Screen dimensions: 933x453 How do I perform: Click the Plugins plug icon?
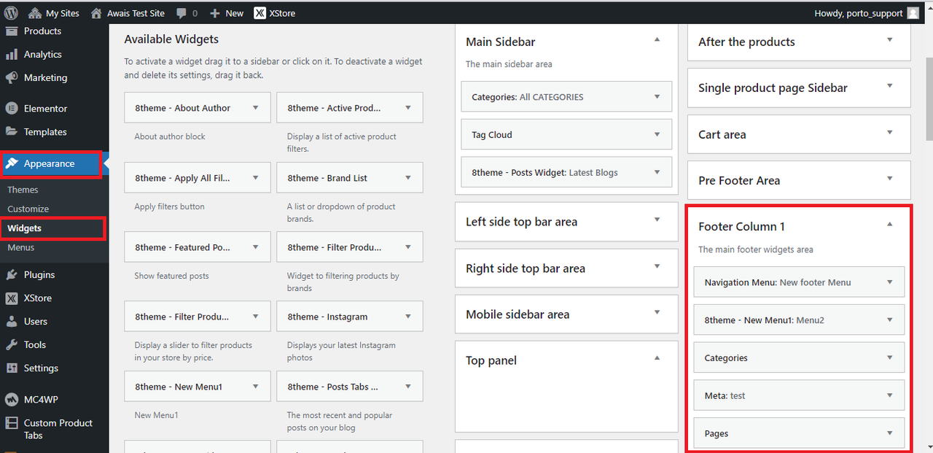12,275
